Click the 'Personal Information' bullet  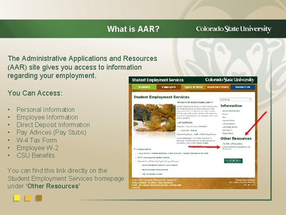[x=46, y=110]
